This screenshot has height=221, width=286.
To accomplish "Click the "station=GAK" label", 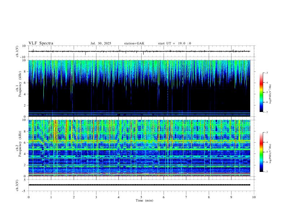I will click(134, 43).
